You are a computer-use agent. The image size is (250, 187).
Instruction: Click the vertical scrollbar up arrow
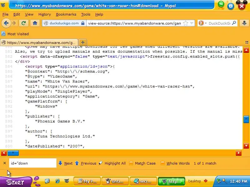click(x=246, y=50)
